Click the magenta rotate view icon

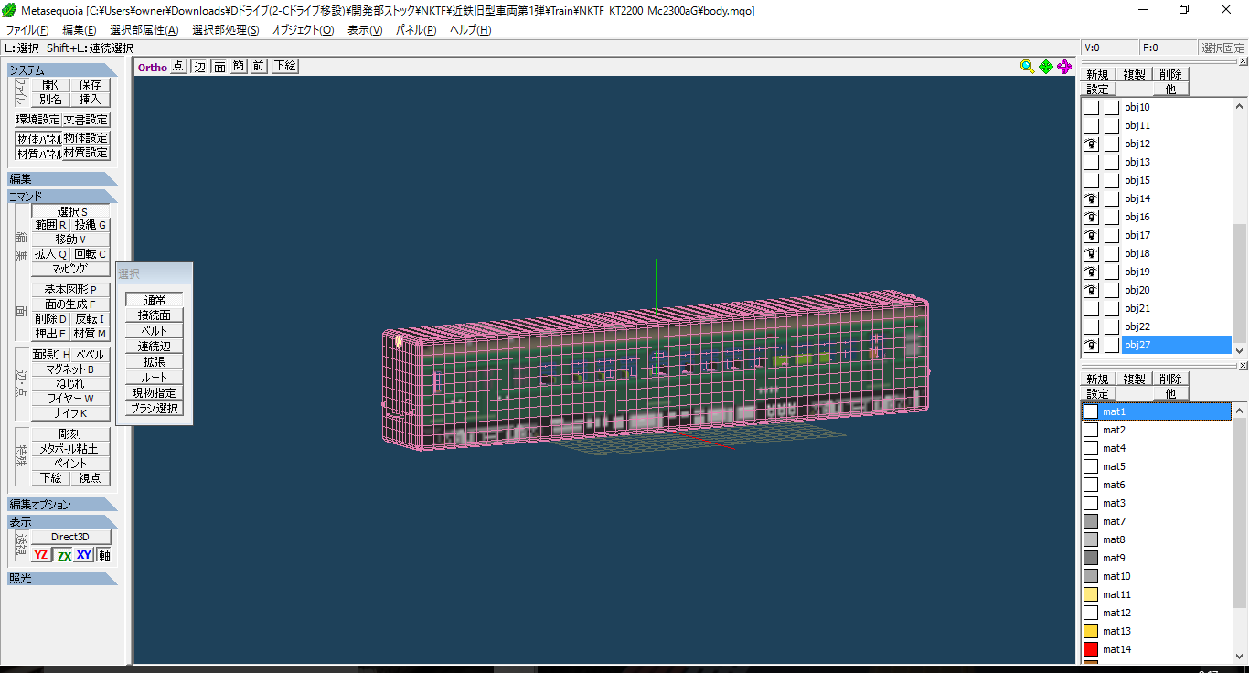[x=1064, y=66]
